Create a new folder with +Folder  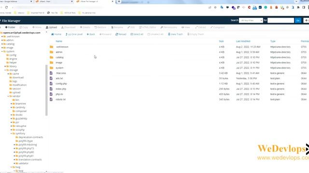point(10,27)
